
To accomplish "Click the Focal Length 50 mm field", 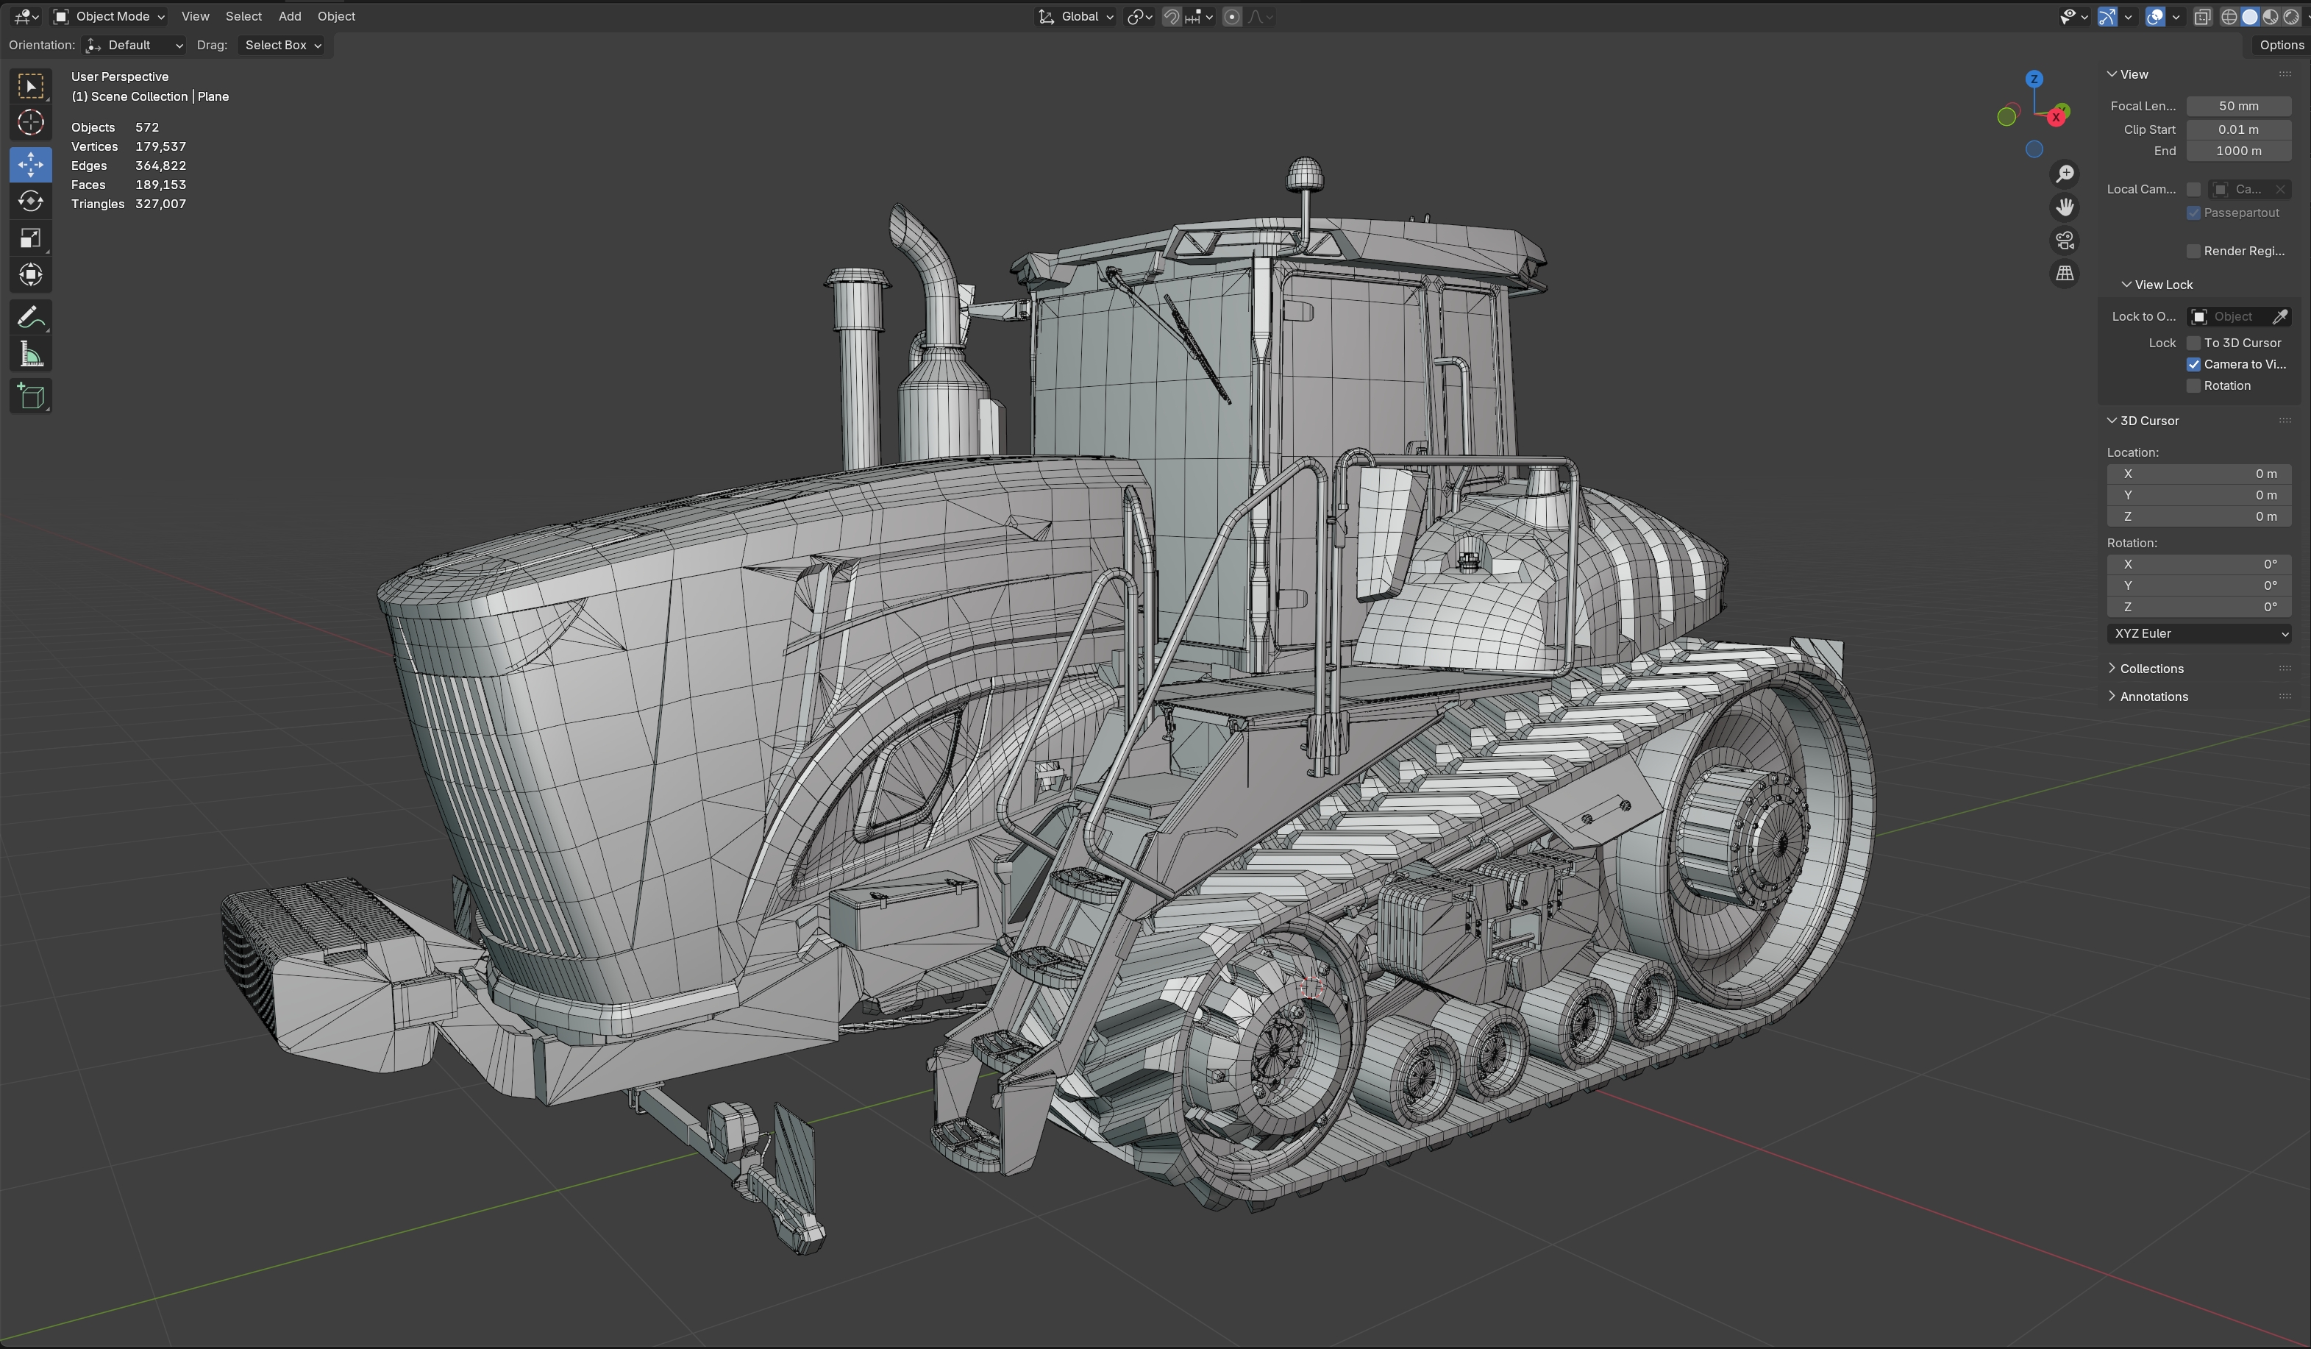I will (x=2237, y=107).
